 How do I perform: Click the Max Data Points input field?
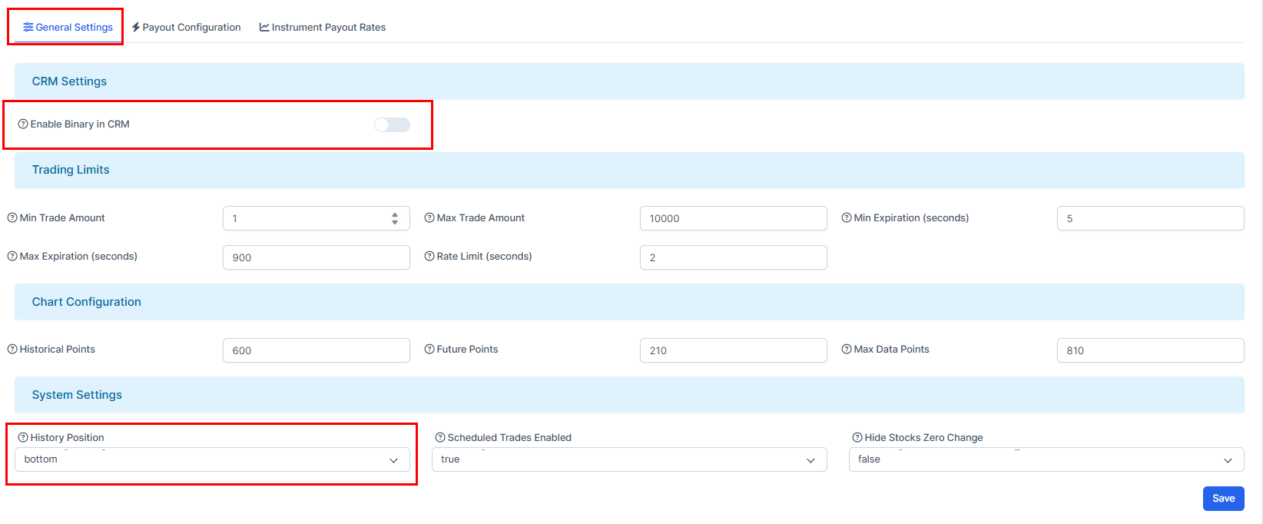1150,351
